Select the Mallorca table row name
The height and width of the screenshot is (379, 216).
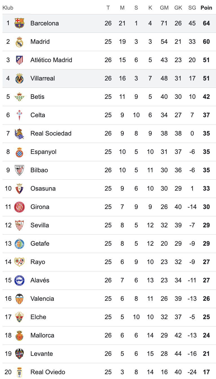(x=42, y=335)
